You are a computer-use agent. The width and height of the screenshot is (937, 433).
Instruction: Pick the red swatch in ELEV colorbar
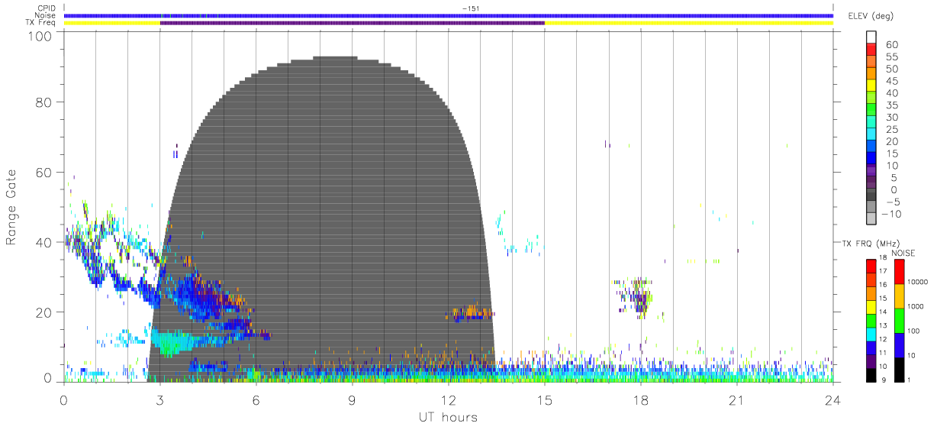pyautogui.click(x=872, y=50)
